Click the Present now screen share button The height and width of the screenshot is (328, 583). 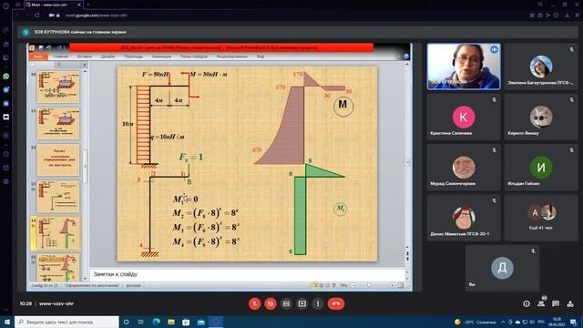(302, 303)
